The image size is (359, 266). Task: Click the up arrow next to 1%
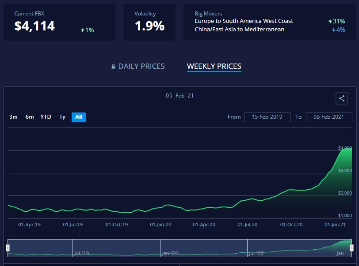pyautogui.click(x=83, y=30)
